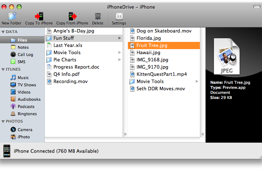Click the Delete trash can icon

click(98, 16)
